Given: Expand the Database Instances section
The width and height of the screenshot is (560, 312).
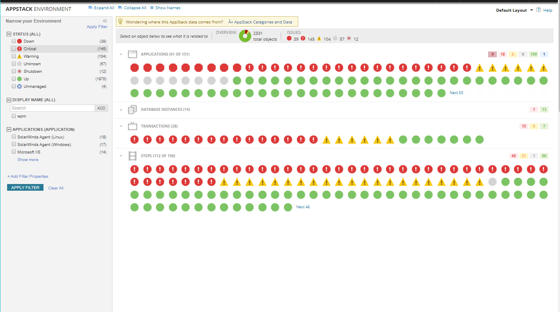Looking at the screenshot, I should click(x=121, y=109).
